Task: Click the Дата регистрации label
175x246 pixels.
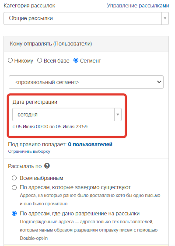Action: click(x=35, y=102)
